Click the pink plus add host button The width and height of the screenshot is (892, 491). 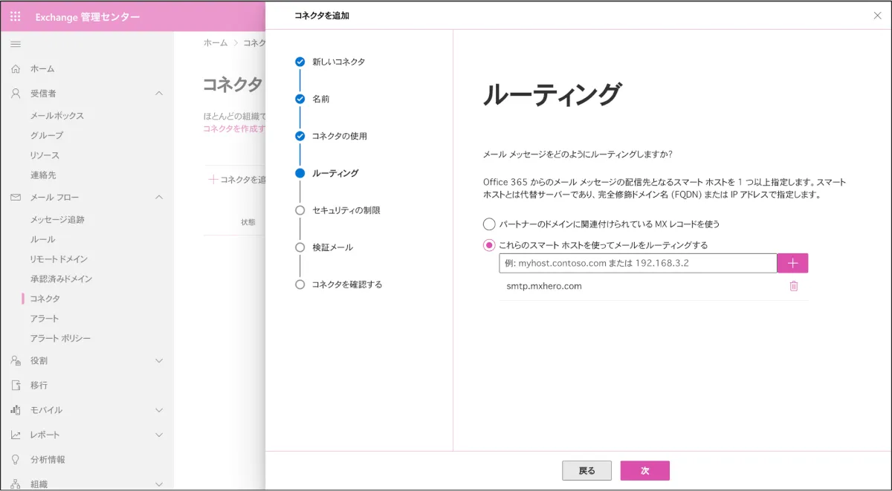[792, 263]
